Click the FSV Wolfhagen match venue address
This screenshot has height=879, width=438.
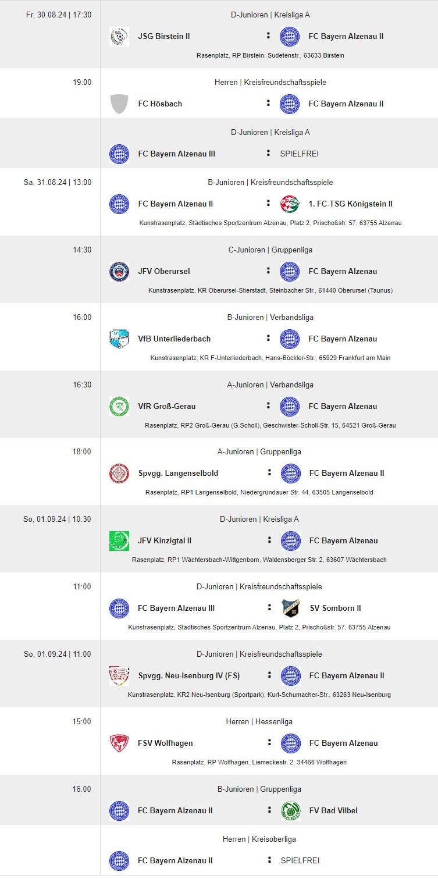pyautogui.click(x=259, y=762)
